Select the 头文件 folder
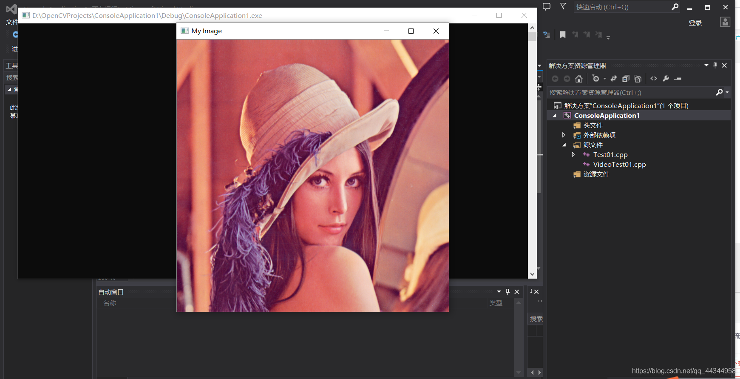Screen dimensions: 740x379 (x=593, y=125)
